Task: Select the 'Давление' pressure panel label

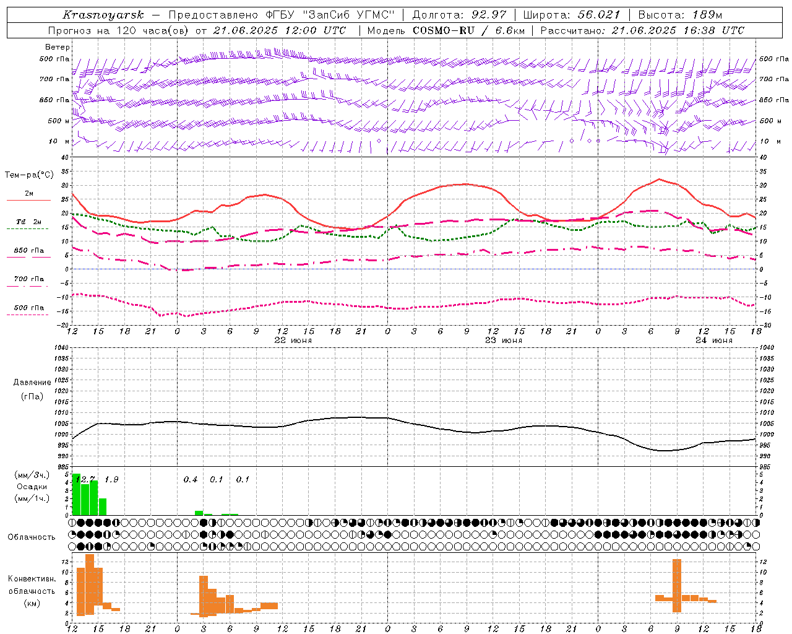Action: 32,383
